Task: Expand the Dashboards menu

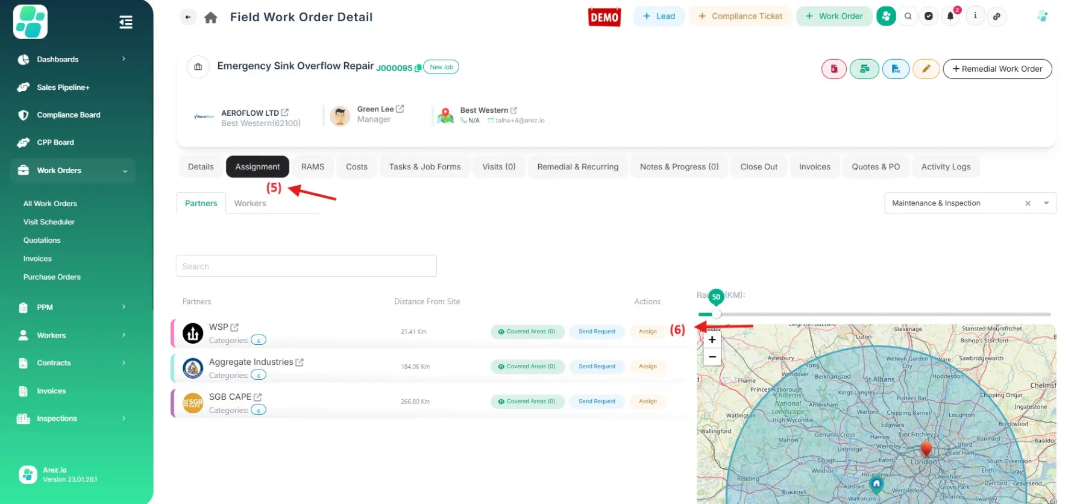Action: coord(73,59)
